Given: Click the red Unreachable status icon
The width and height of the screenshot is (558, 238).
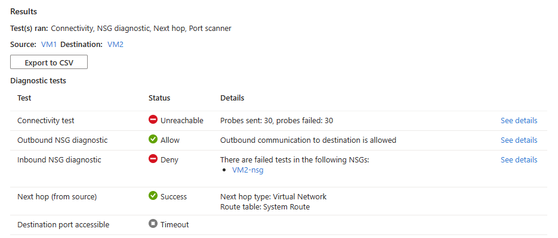Looking at the screenshot, I should (153, 120).
